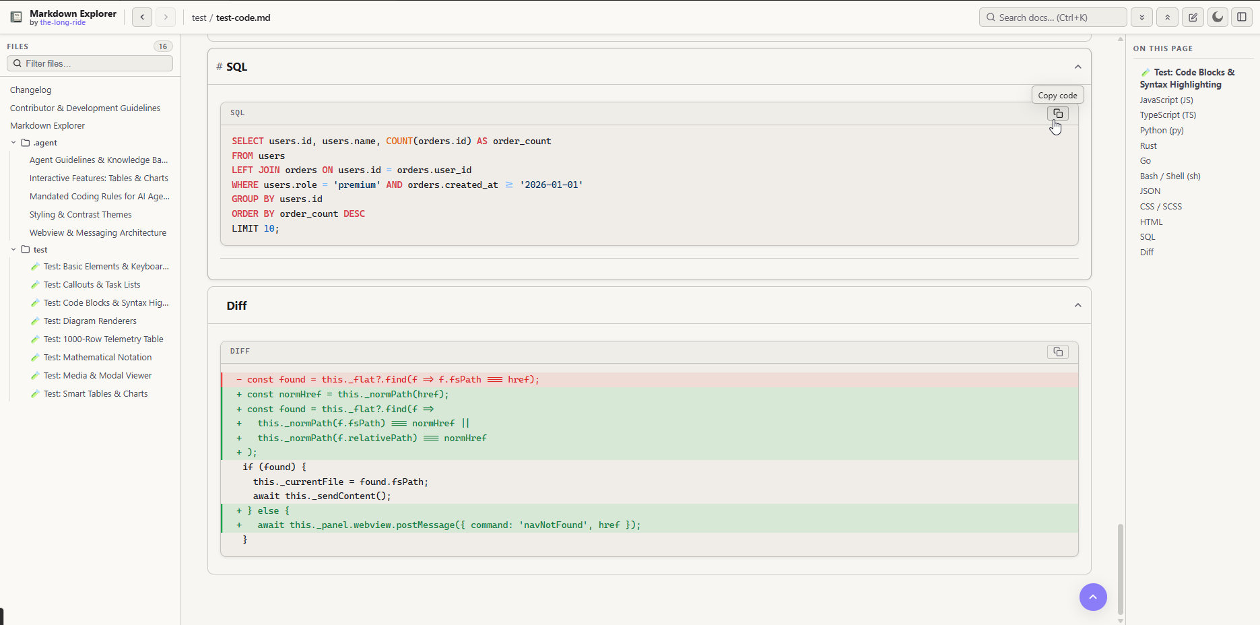Click the folder icon of the .agent folder
This screenshot has height=625, width=1260.
pyautogui.click(x=26, y=143)
